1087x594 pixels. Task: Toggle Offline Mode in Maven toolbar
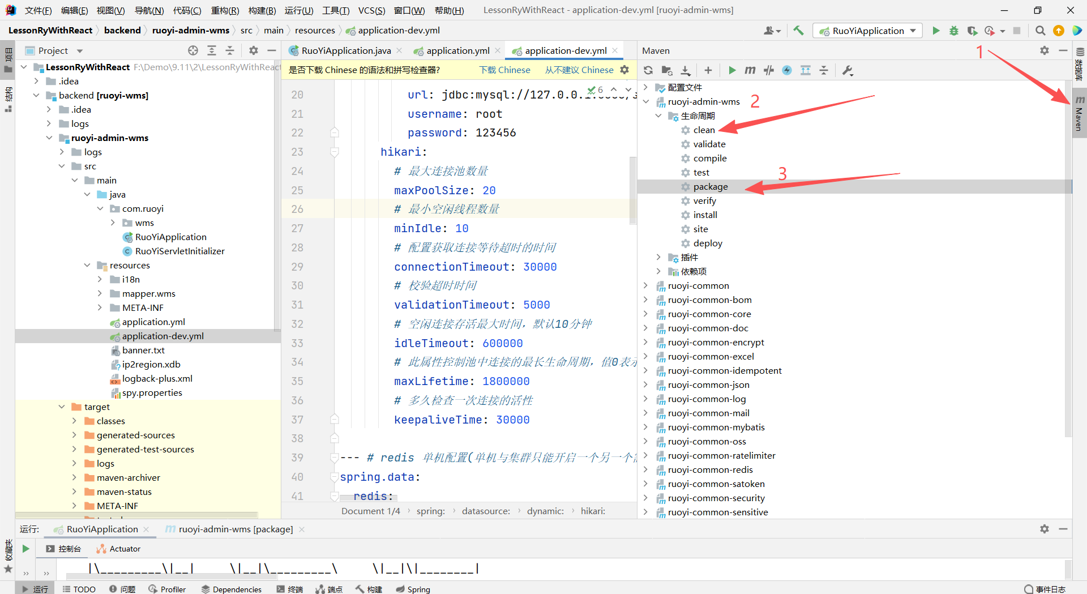787,70
